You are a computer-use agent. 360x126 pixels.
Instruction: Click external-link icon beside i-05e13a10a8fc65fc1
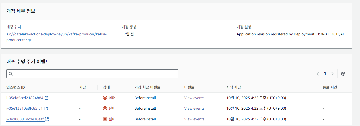click(46, 108)
